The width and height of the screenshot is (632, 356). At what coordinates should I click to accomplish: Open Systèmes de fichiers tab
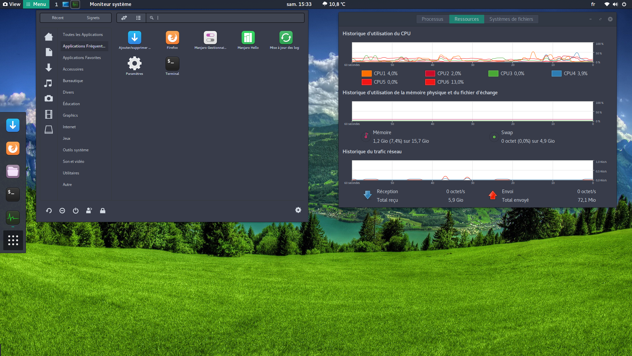511,19
